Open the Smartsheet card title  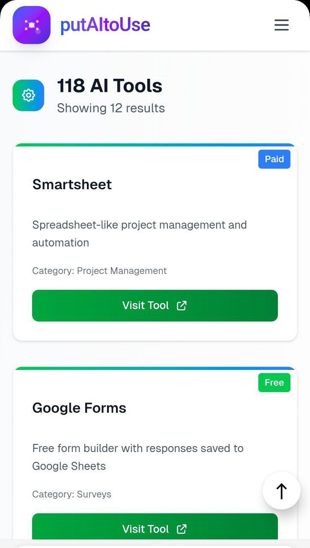point(72,184)
